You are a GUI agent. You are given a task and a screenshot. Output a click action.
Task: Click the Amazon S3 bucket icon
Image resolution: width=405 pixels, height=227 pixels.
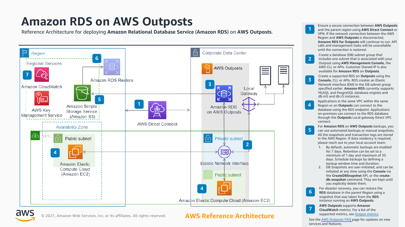pos(82,93)
